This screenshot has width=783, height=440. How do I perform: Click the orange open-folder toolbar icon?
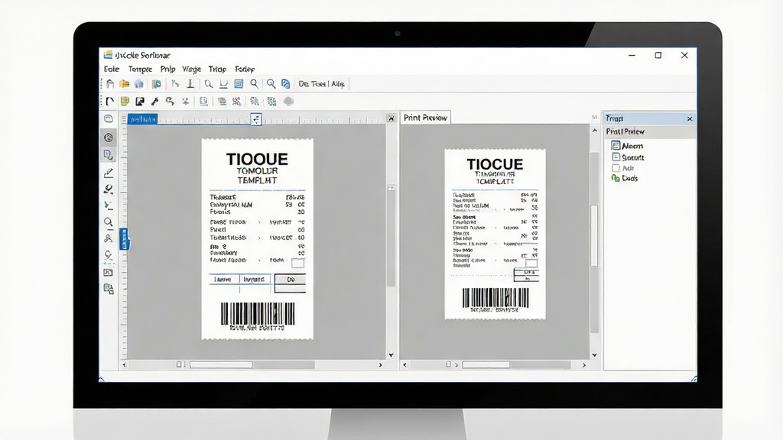click(x=125, y=84)
